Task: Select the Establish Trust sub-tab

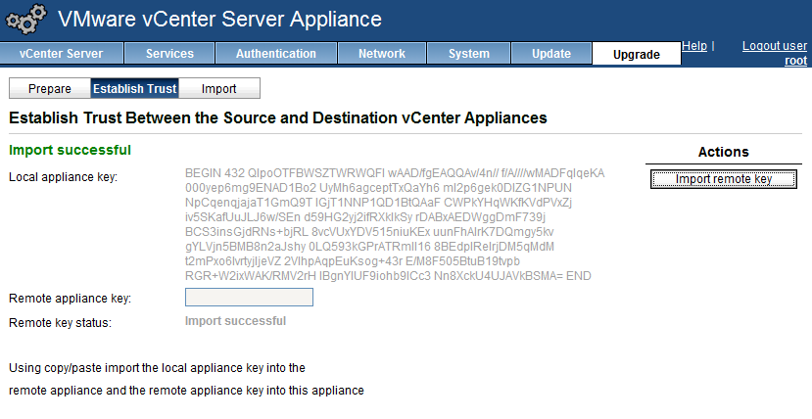Action: coord(134,89)
